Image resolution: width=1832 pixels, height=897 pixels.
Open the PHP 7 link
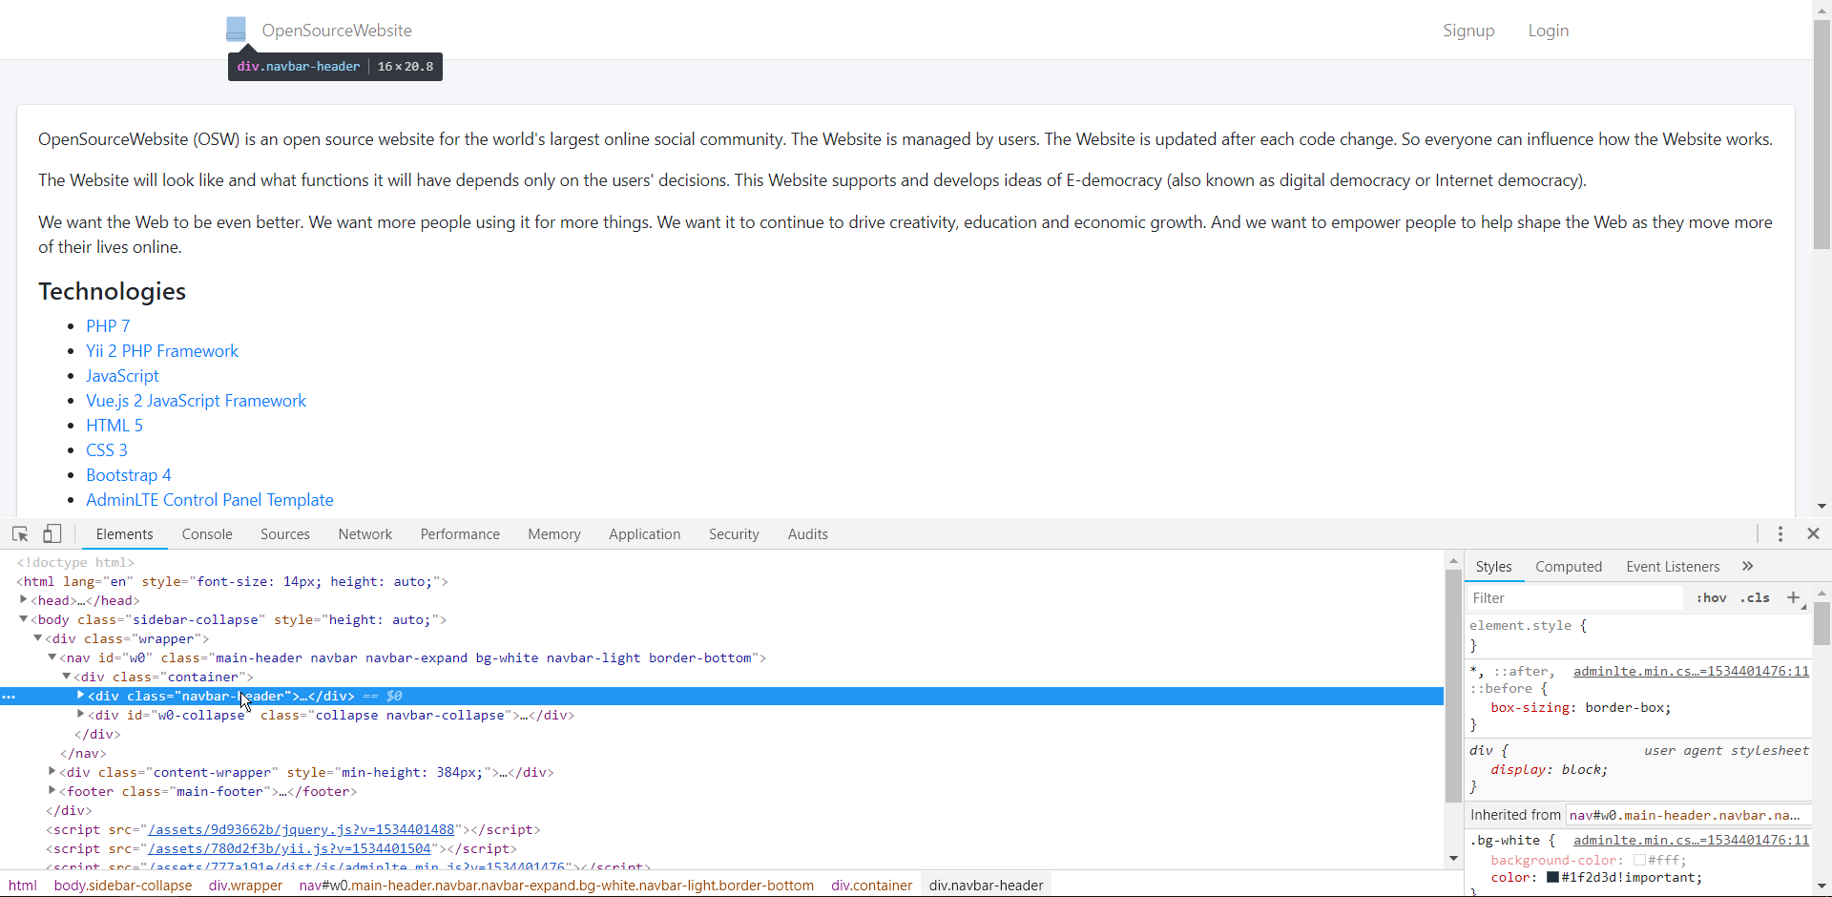(108, 326)
